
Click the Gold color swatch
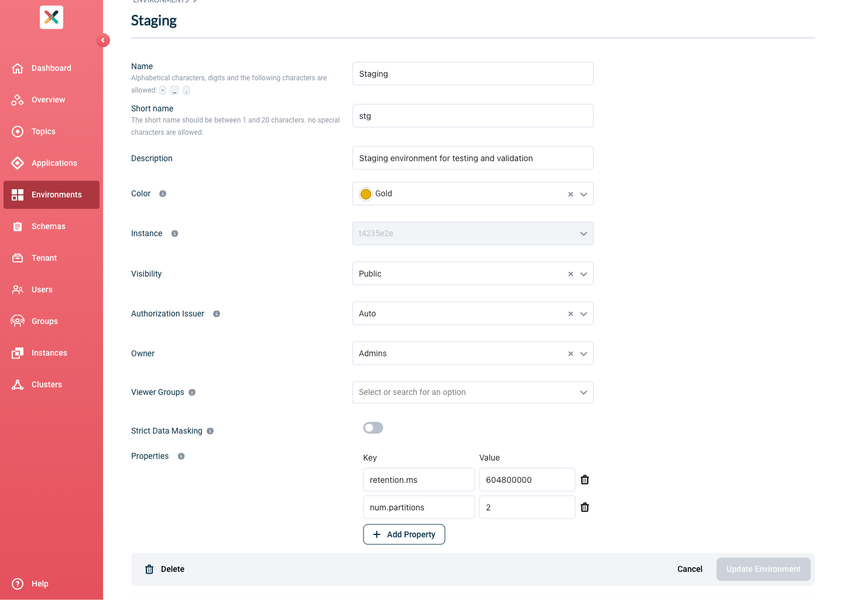pos(366,194)
